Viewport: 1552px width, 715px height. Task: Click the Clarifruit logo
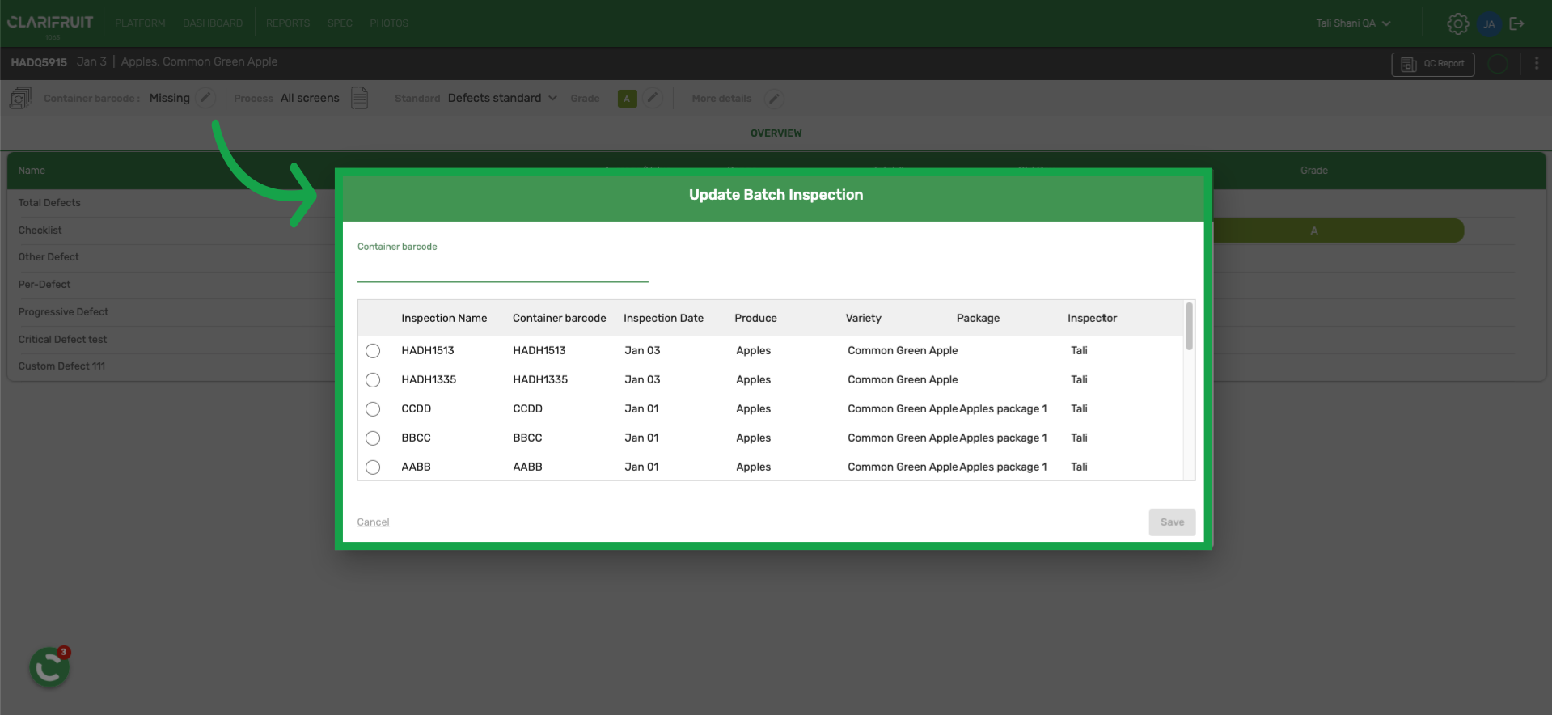pyautogui.click(x=50, y=23)
